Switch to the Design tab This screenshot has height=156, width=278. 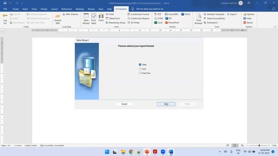coord(44,9)
